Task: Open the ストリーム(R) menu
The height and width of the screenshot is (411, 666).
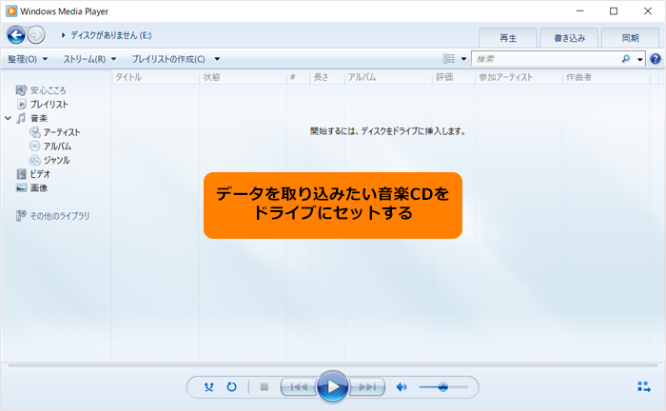Action: tap(89, 59)
